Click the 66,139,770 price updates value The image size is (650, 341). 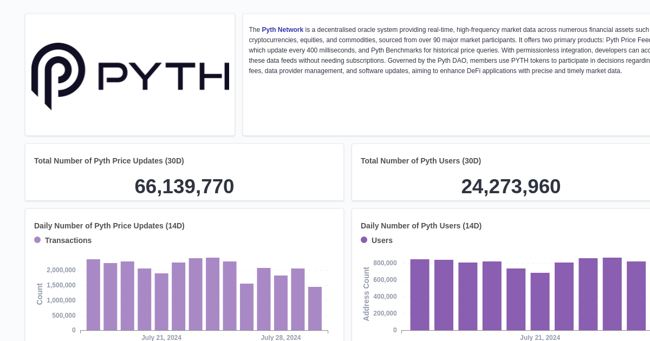pyautogui.click(x=184, y=186)
